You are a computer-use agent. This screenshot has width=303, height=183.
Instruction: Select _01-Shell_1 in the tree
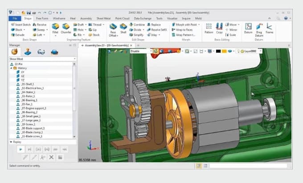pyautogui.click(x=28, y=84)
